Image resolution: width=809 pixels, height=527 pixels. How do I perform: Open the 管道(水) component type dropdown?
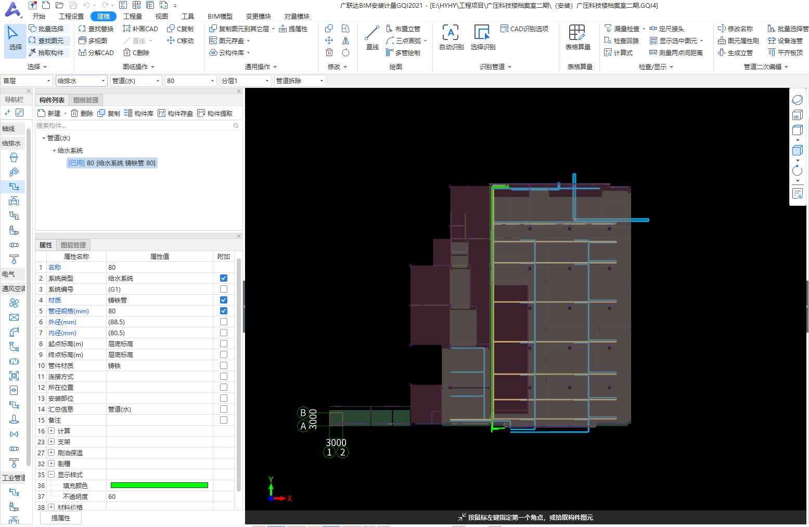point(136,81)
